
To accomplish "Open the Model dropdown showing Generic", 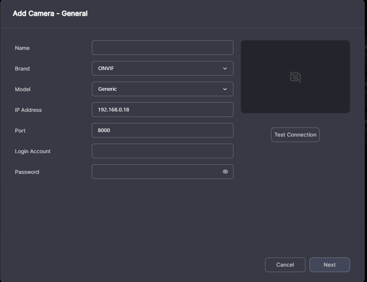I will tap(162, 89).
